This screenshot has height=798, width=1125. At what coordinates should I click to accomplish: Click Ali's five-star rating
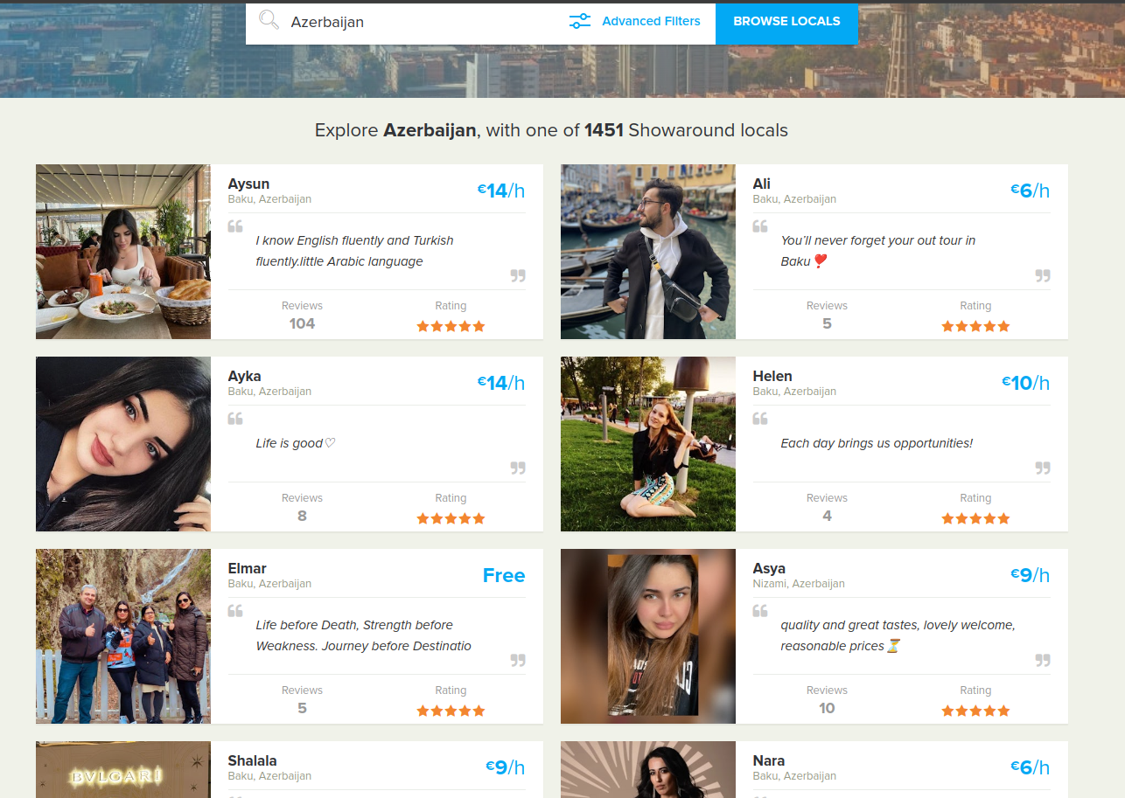click(x=975, y=326)
